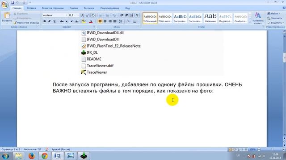286x160 pixels.
Task: Highlight text with yellow highlighter
Action: click(x=84, y=21)
